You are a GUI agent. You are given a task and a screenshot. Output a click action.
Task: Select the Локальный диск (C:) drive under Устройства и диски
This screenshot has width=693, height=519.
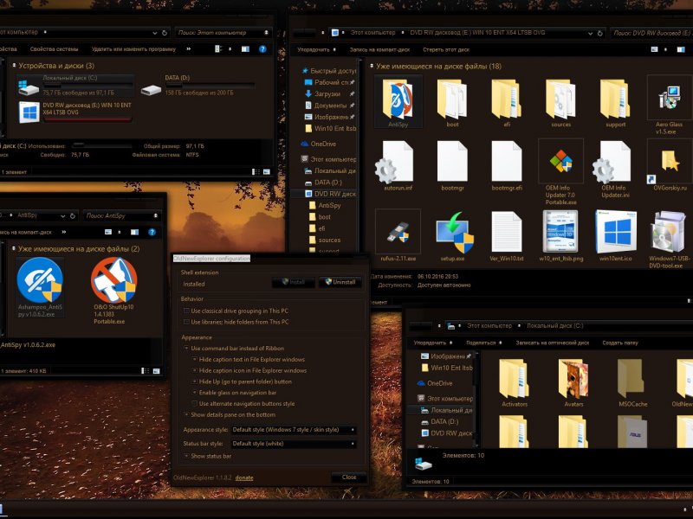(75, 85)
